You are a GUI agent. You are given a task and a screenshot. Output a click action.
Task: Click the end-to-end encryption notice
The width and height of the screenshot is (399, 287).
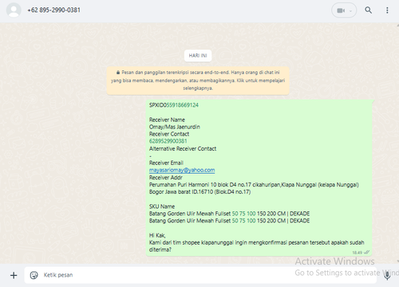tap(198, 81)
